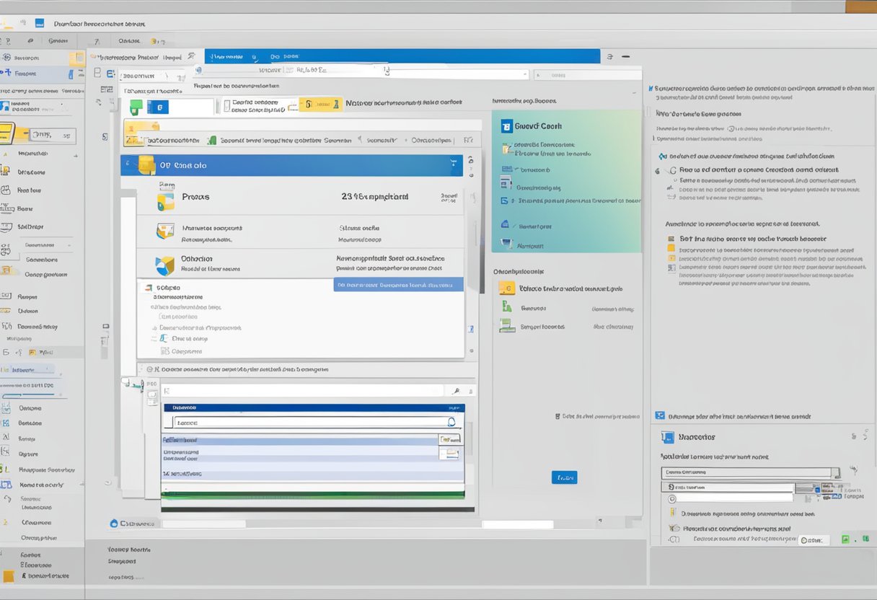Viewport: 877px width, 600px height.
Task: Click the blue monitor icon in bottom-right panel
Action: 667,437
